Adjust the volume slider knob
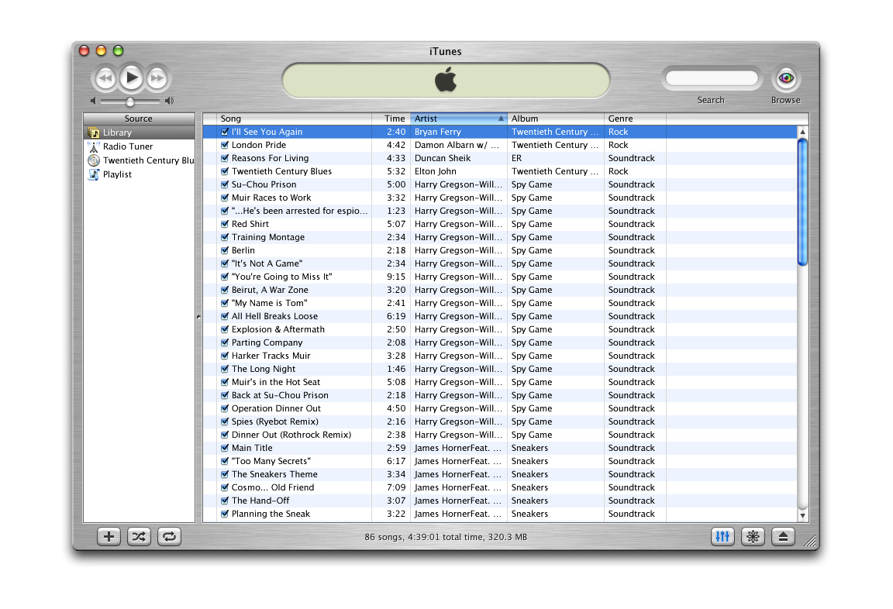893x609 pixels. point(130,101)
